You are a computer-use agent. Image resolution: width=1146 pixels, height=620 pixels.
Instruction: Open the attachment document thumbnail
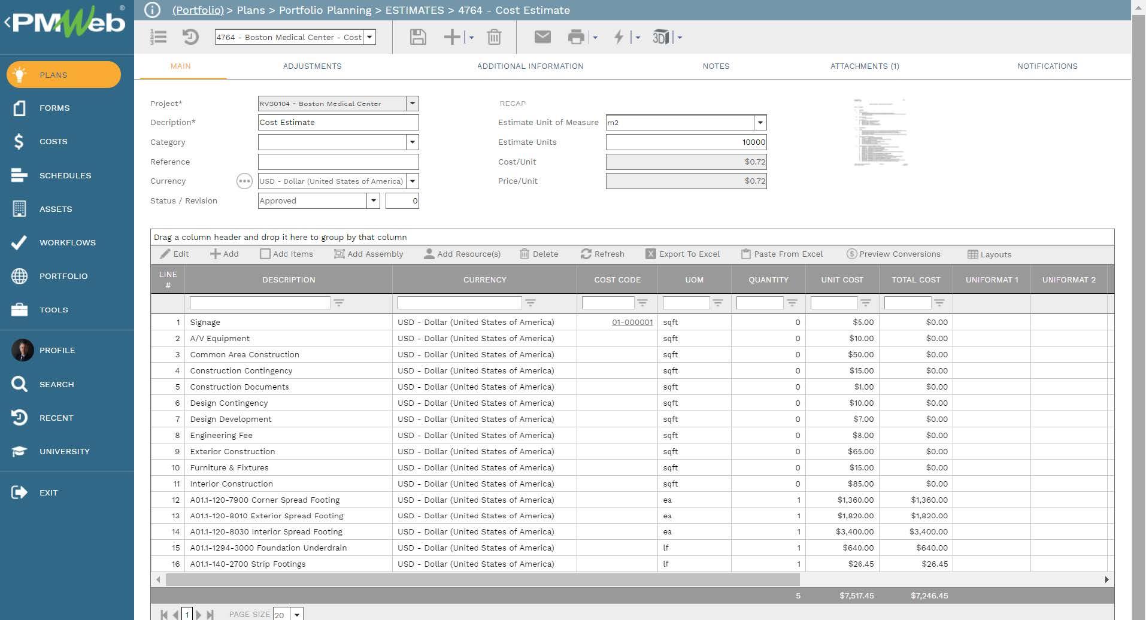tap(880, 132)
